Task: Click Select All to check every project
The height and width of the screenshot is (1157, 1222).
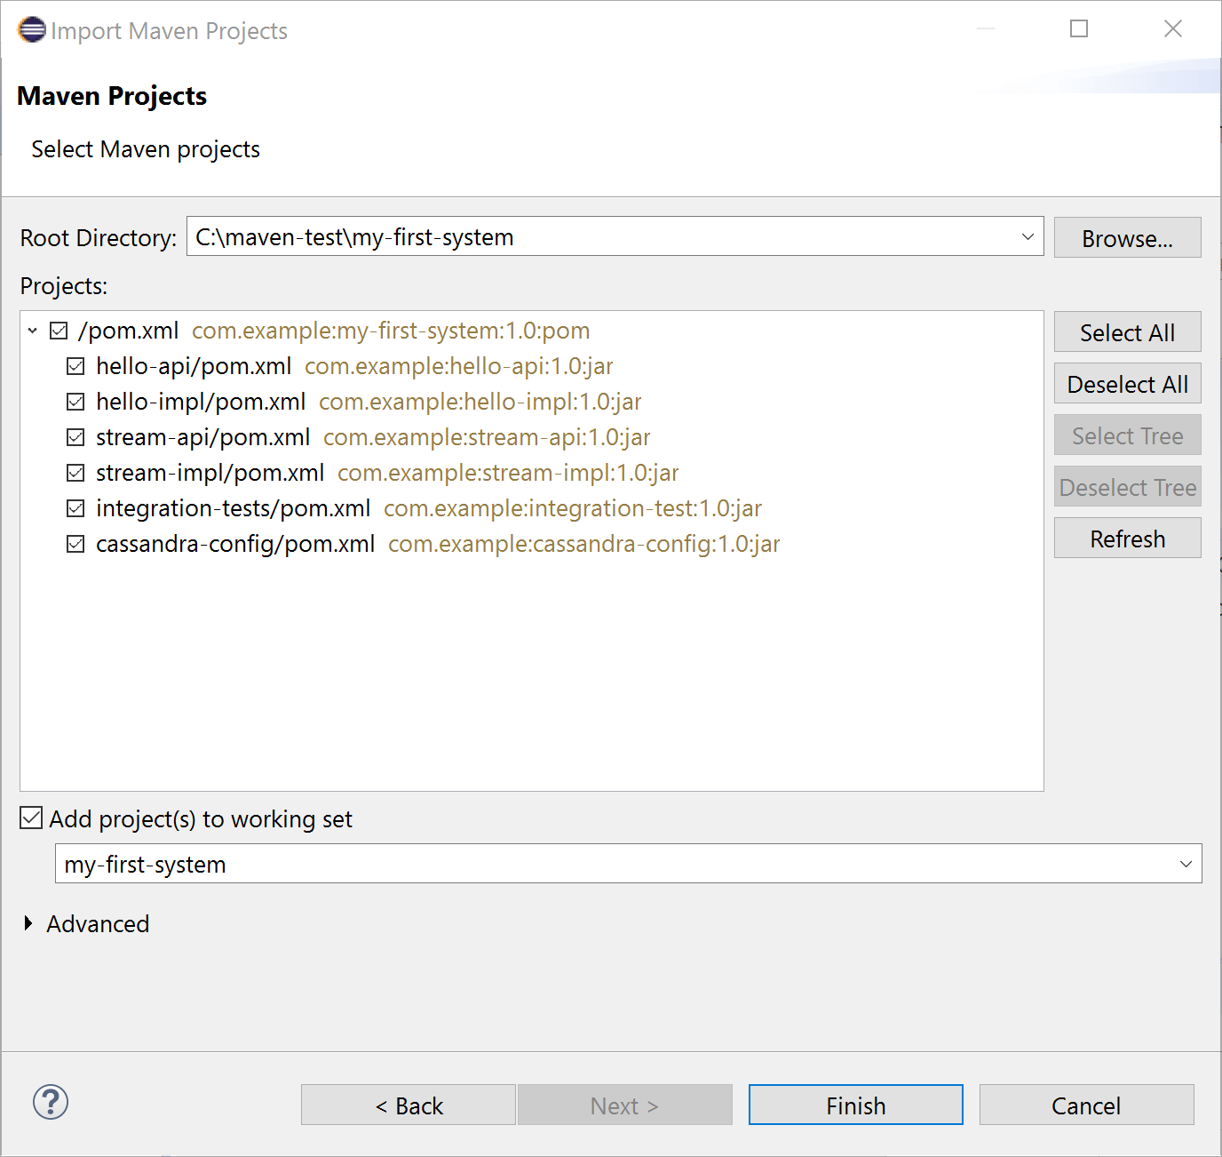Action: pyautogui.click(x=1127, y=331)
